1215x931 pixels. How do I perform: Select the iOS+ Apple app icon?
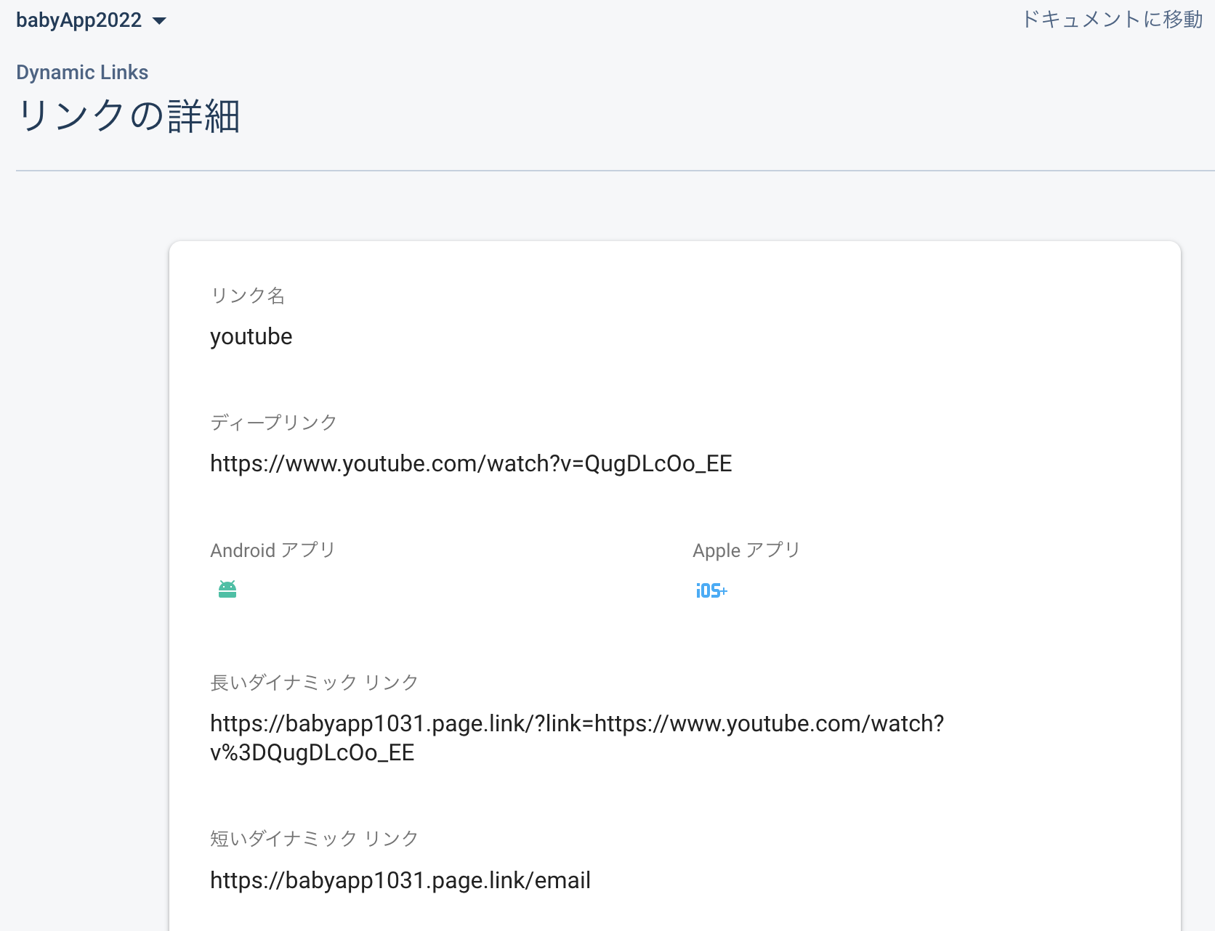pyautogui.click(x=711, y=590)
